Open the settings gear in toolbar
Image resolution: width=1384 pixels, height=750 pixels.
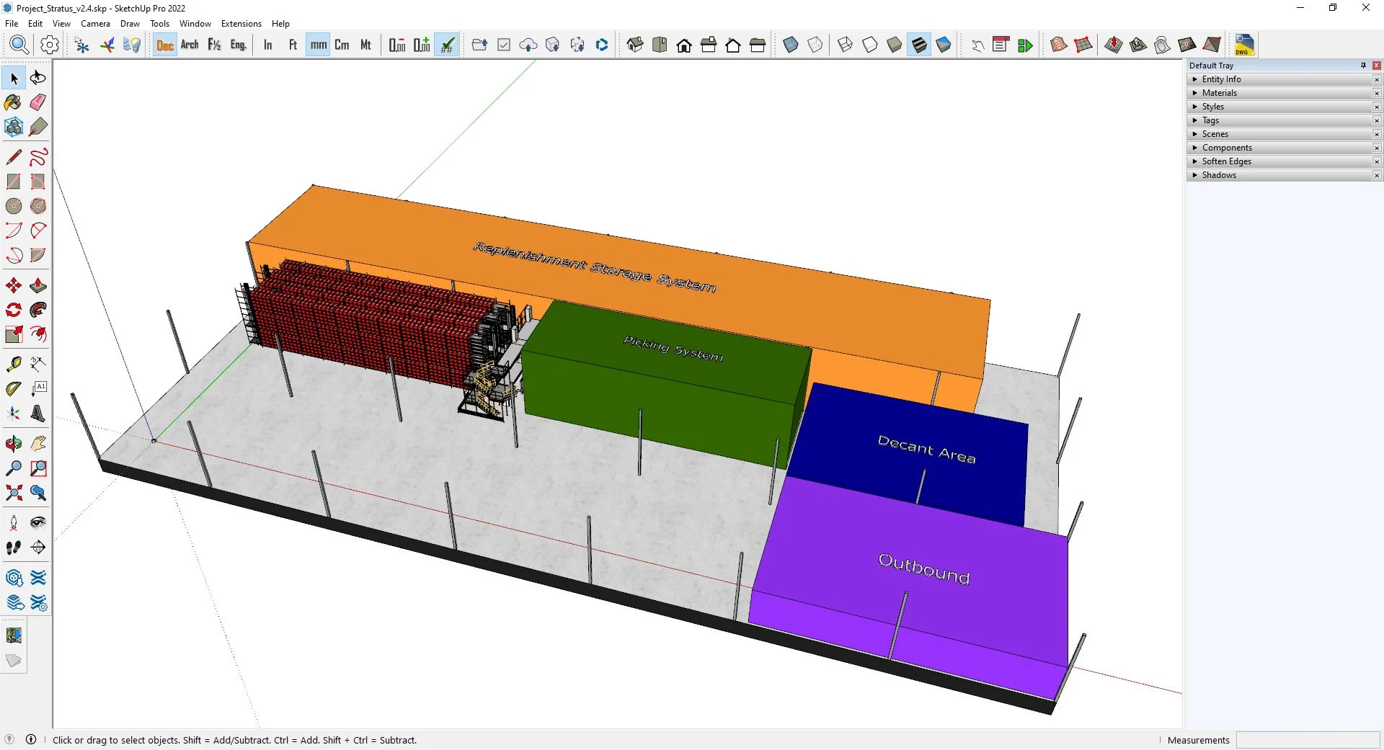pos(50,45)
